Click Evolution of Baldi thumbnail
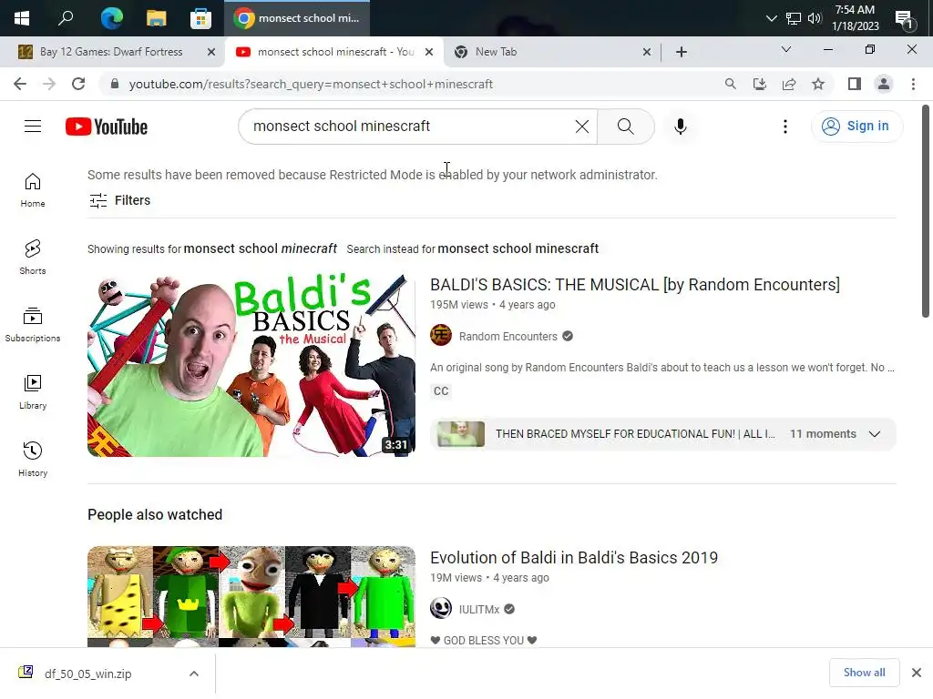 point(251,596)
